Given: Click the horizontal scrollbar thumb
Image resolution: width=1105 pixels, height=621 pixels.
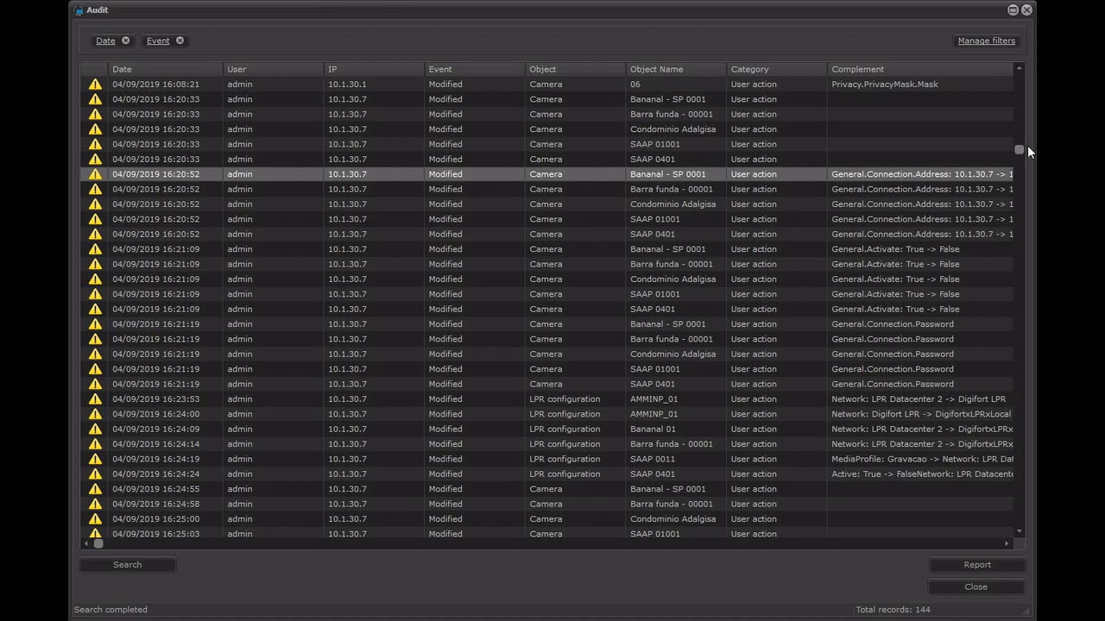Looking at the screenshot, I should tap(98, 543).
